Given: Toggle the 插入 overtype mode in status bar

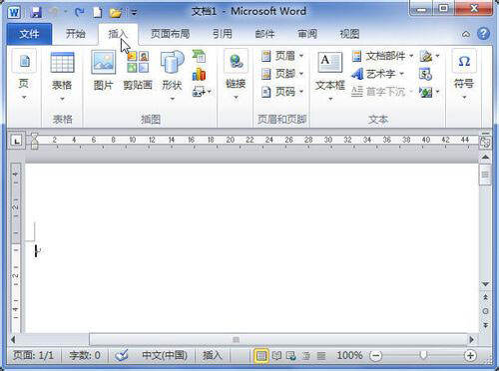Looking at the screenshot, I should (212, 355).
